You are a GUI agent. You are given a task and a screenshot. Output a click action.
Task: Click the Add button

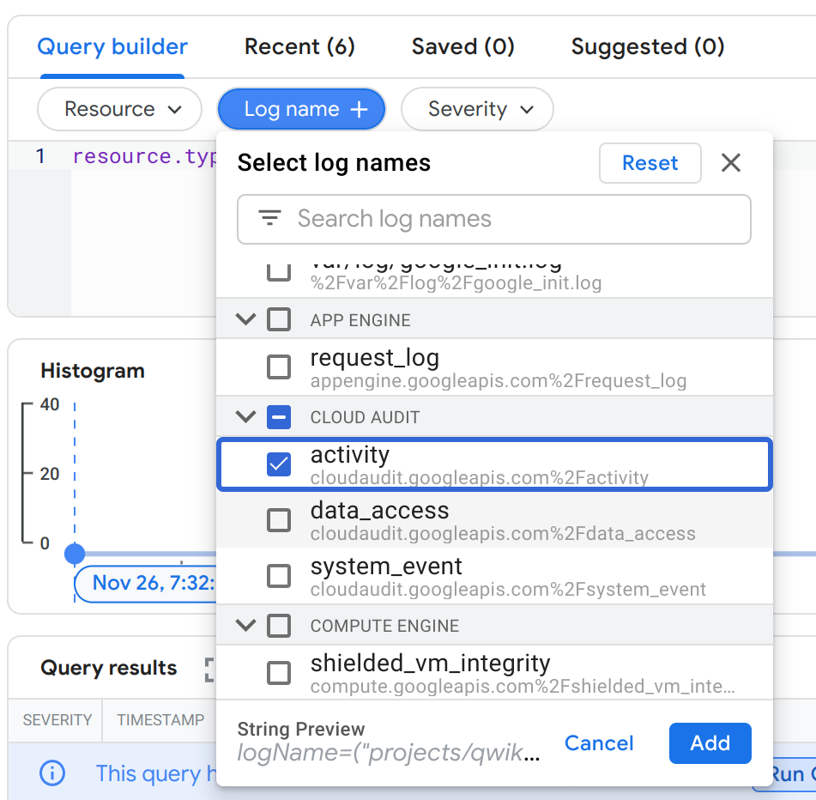pos(710,743)
